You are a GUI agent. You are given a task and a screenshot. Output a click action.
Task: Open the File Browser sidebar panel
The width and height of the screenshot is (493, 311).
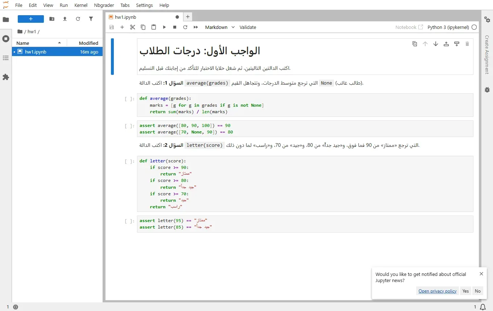(6, 20)
